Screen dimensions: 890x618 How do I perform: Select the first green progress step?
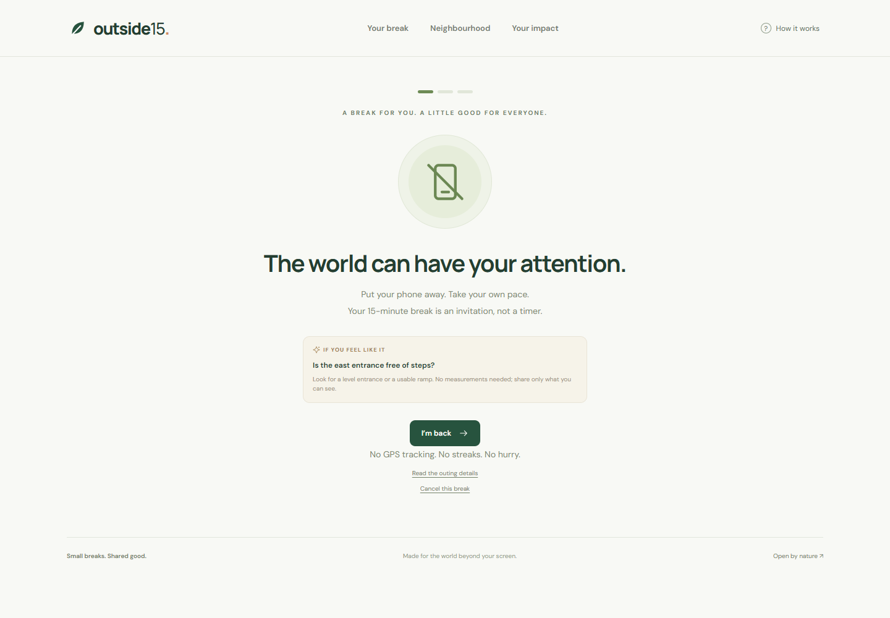pos(425,91)
